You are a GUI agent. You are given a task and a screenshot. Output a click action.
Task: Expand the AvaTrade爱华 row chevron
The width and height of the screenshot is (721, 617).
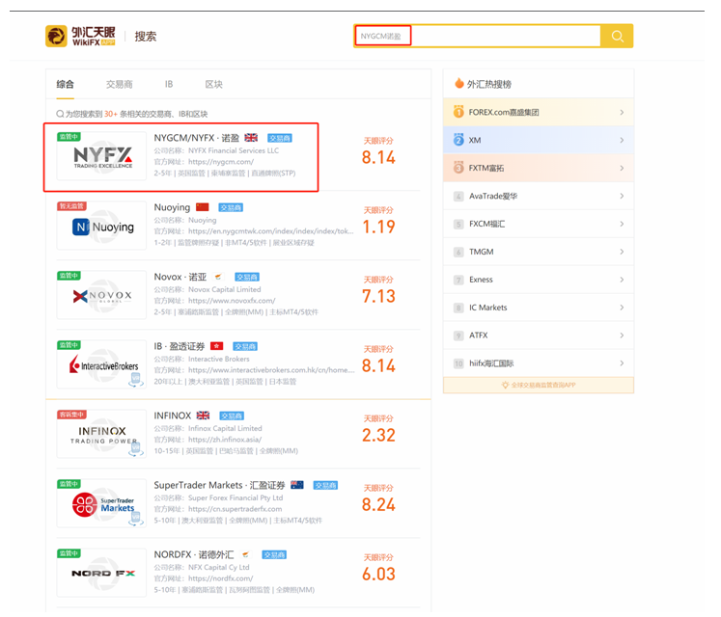pos(622,196)
